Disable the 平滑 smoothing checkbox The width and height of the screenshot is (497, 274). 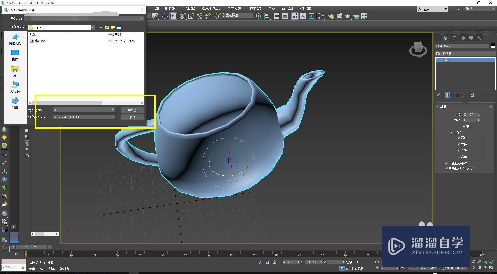[x=465, y=127]
